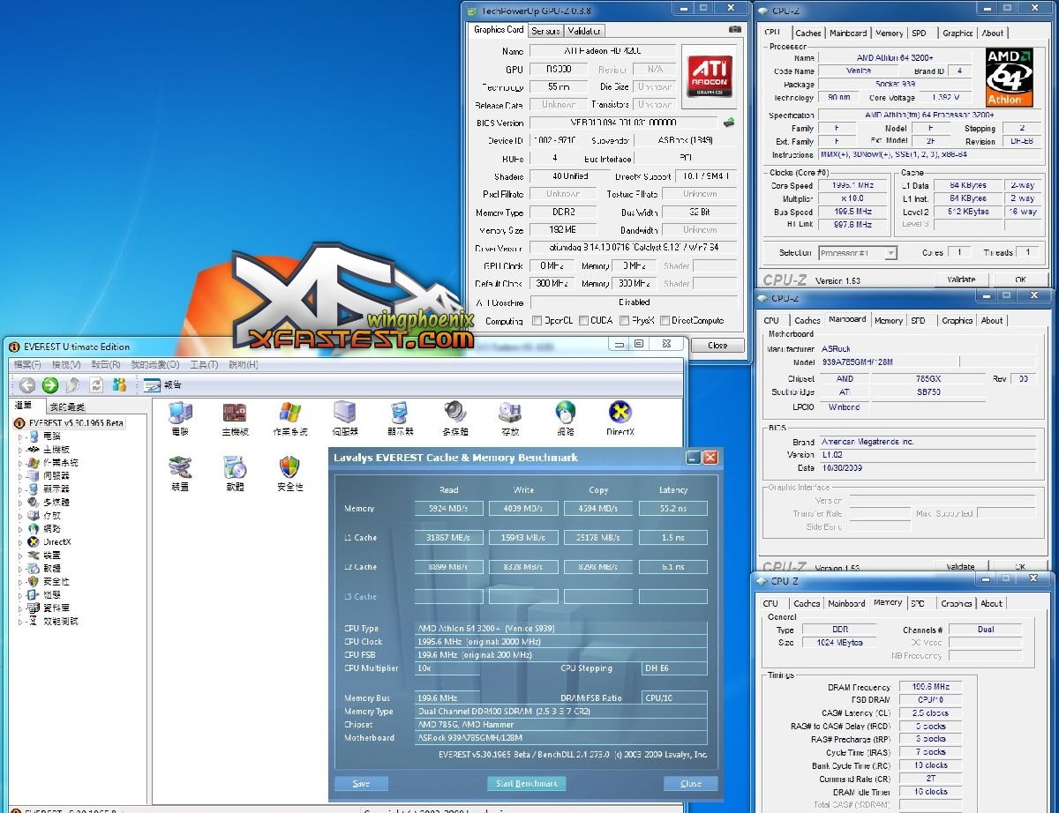Screen dimensions: 1059x813
Task: Open the 裝置 devices icon in EVEREST's right pane
Action: [x=180, y=467]
